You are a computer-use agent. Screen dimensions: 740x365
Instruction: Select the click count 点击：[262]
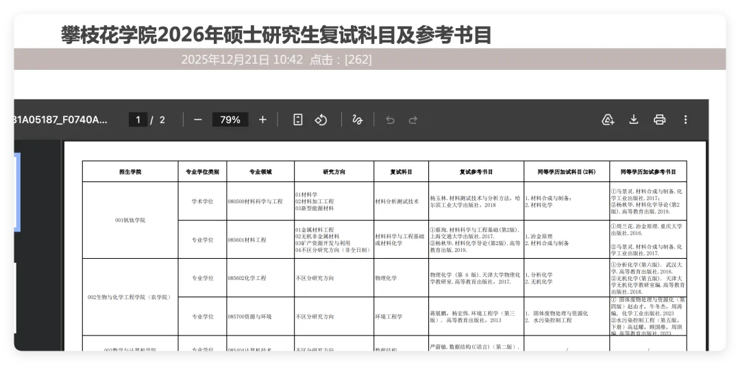click(x=341, y=60)
